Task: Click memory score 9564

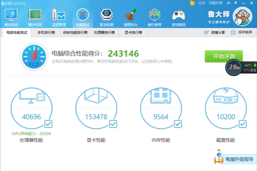Action: click(161, 117)
